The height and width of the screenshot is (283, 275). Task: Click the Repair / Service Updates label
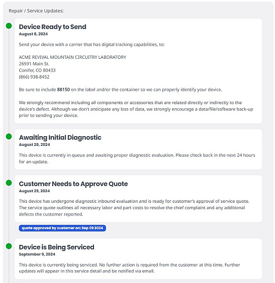click(x=36, y=11)
